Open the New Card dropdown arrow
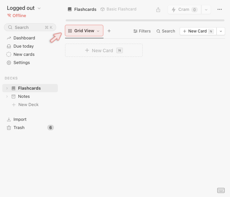The height and width of the screenshot is (197, 230). click(220, 31)
